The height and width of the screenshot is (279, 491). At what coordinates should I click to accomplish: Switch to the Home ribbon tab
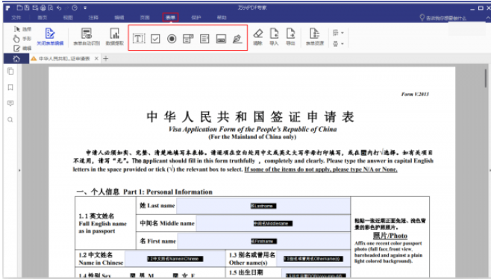point(43,18)
